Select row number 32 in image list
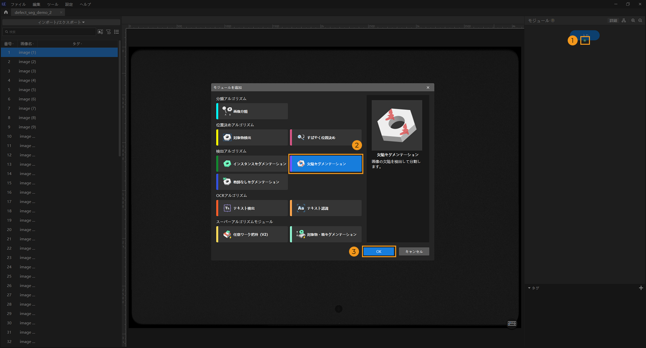Viewport: 646px width, 348px height. coord(59,342)
